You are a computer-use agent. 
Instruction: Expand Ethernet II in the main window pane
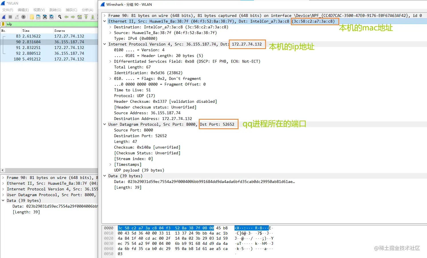tap(3, 183)
